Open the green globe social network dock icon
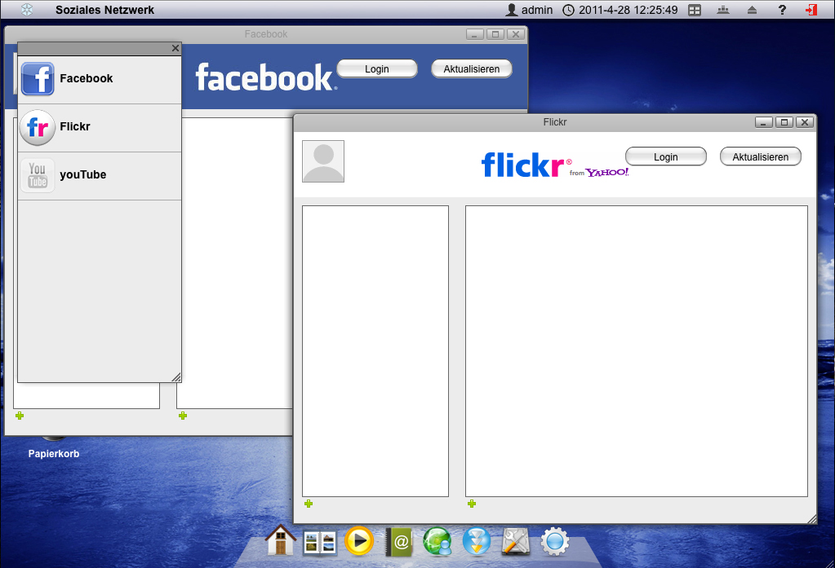 click(x=437, y=541)
